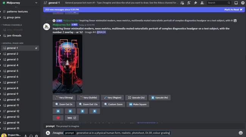Open patterns-textures channel

(x=17, y=12)
